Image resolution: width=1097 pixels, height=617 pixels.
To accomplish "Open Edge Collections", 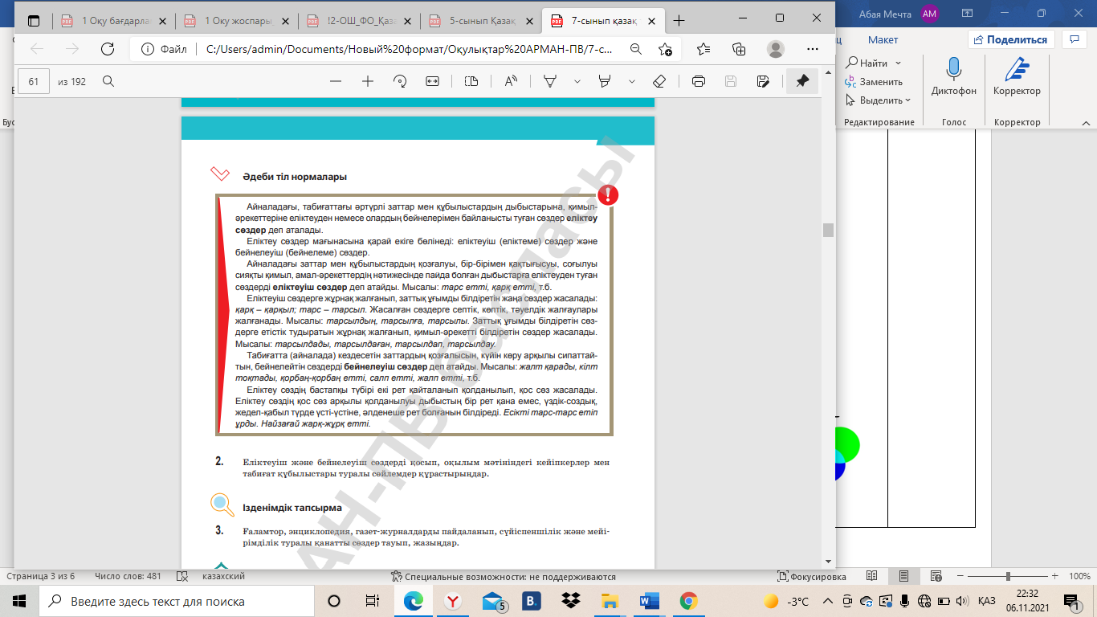I will coord(740,49).
